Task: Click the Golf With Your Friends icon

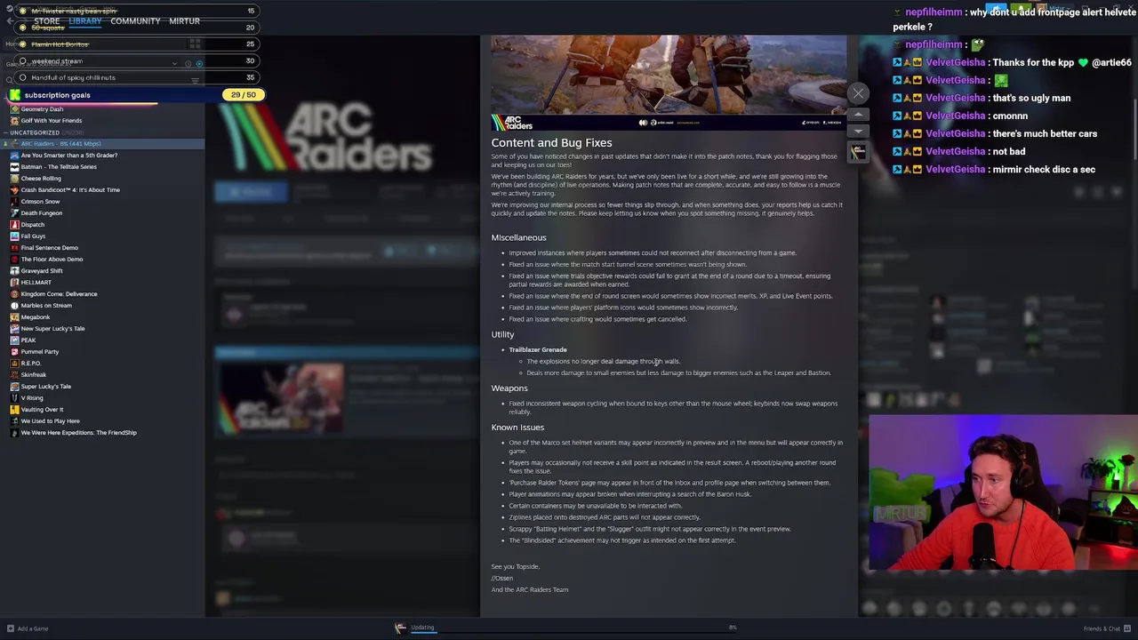Action: pos(14,120)
